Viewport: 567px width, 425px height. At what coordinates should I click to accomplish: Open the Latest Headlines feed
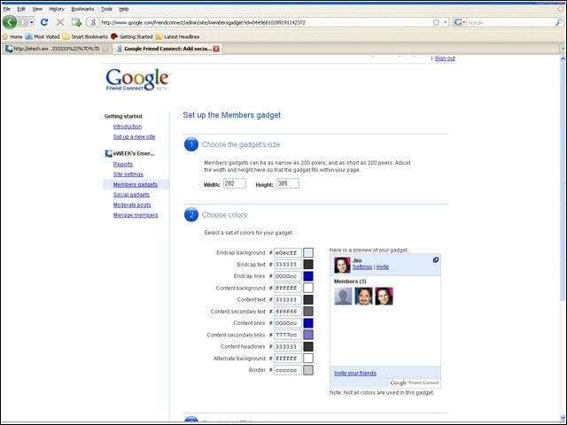coord(177,36)
